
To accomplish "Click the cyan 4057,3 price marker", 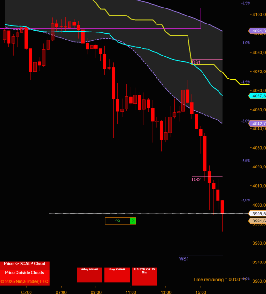I will 258,96.
